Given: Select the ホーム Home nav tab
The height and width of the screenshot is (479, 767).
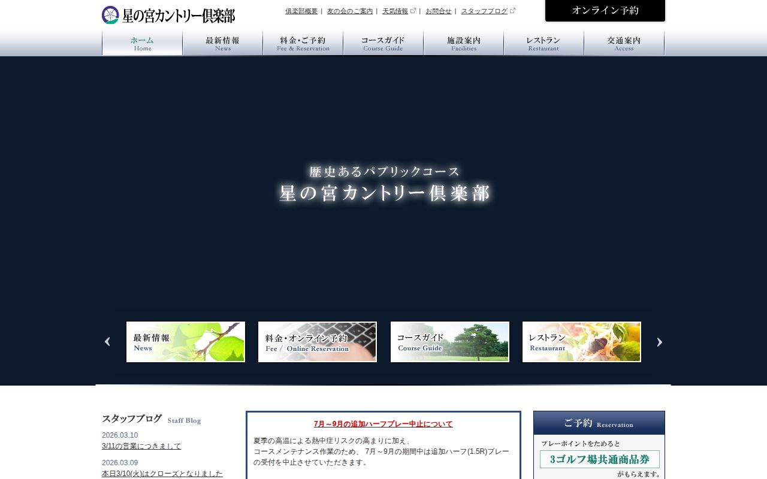Looking at the screenshot, I should click(143, 43).
